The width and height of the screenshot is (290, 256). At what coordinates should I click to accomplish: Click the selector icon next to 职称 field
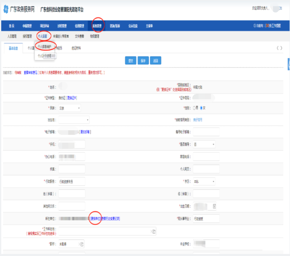pyautogui.click(x=81, y=244)
